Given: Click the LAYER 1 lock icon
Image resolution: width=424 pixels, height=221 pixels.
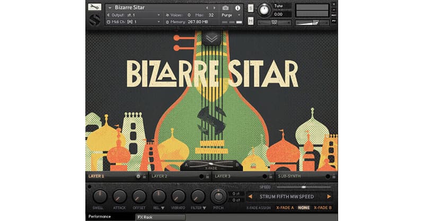Looking at the screenshot, I should 144,176.
